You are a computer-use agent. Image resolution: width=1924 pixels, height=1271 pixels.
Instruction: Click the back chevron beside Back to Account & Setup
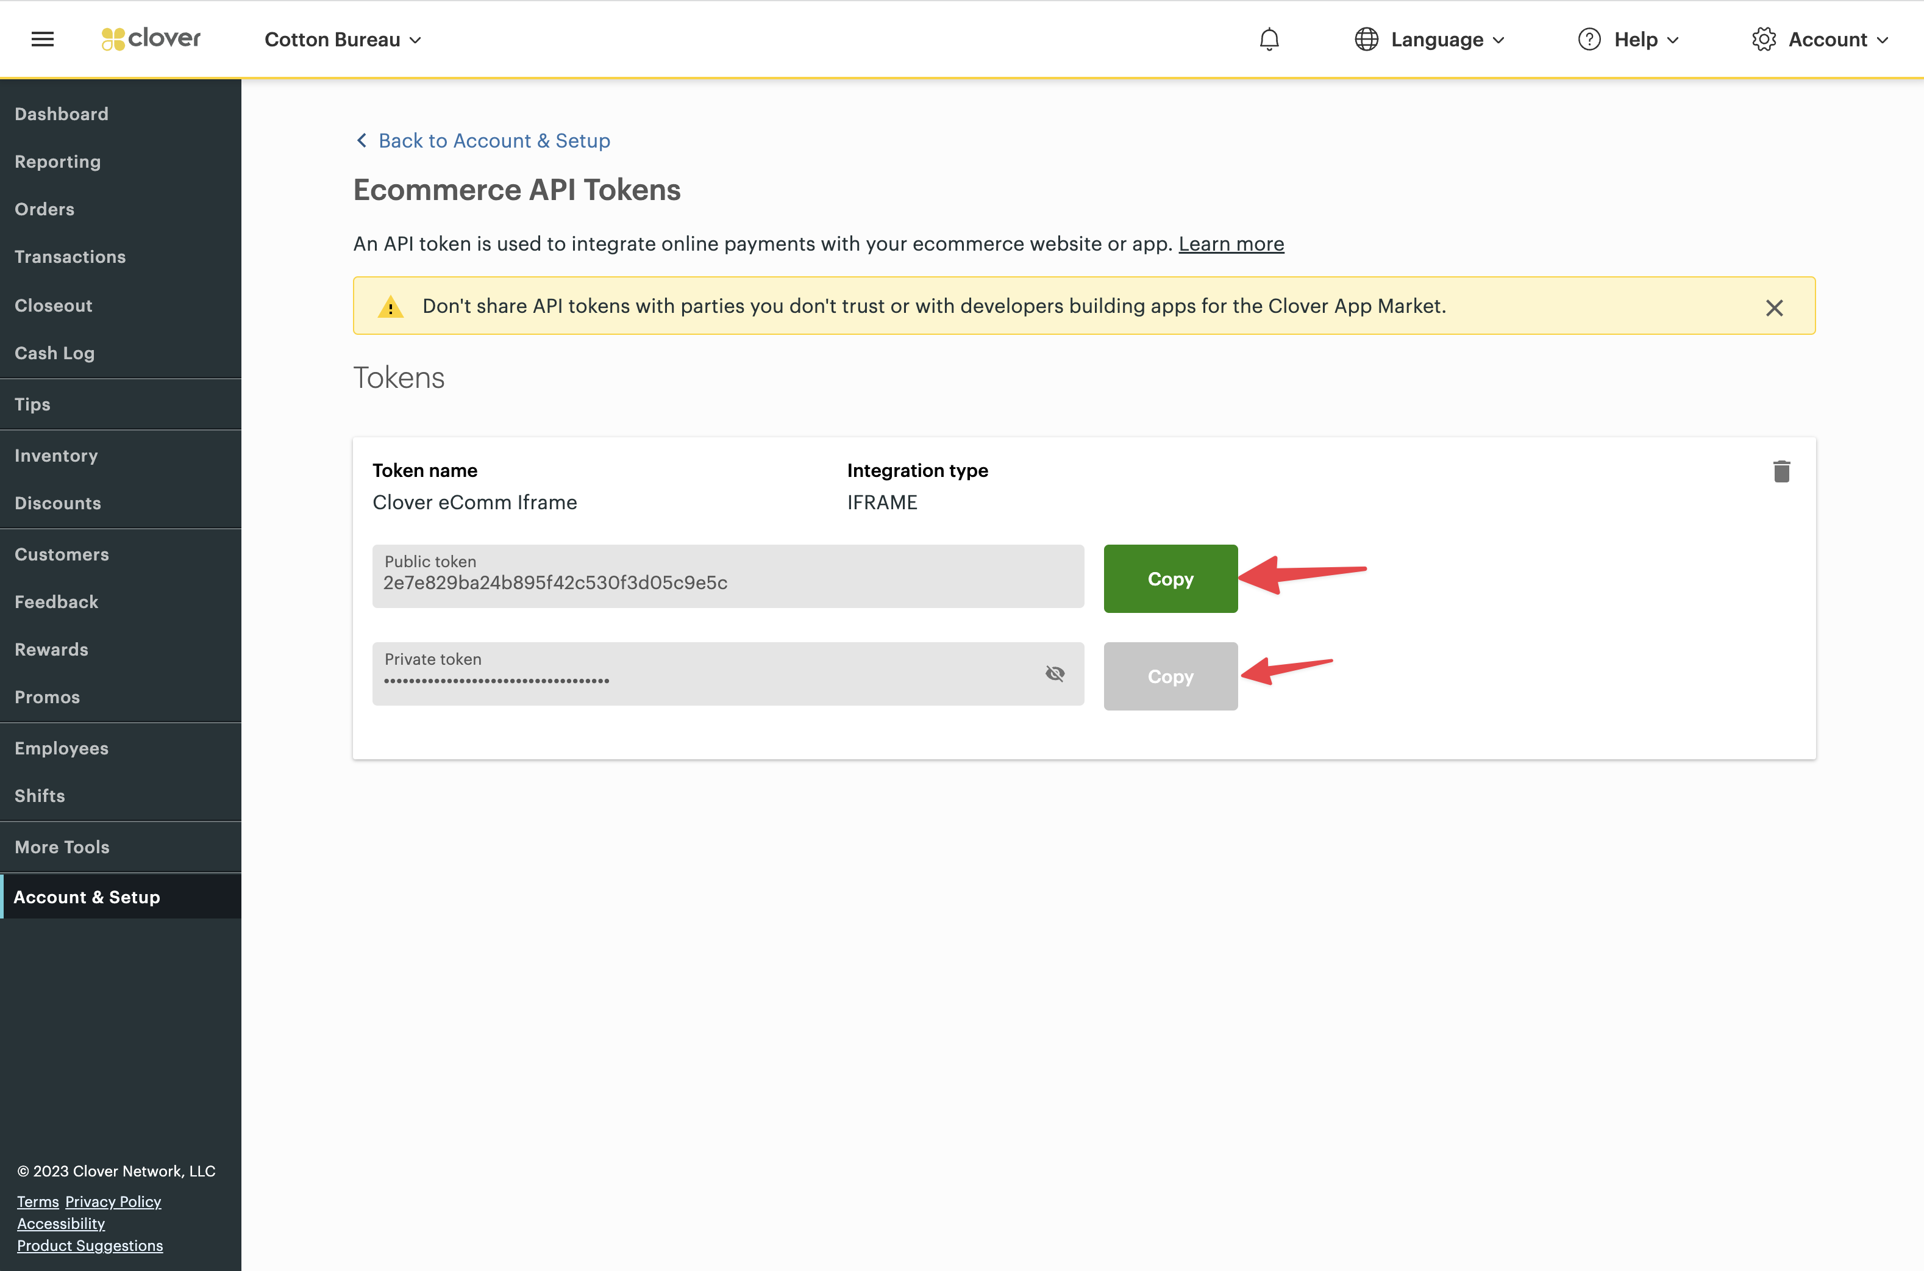click(362, 140)
